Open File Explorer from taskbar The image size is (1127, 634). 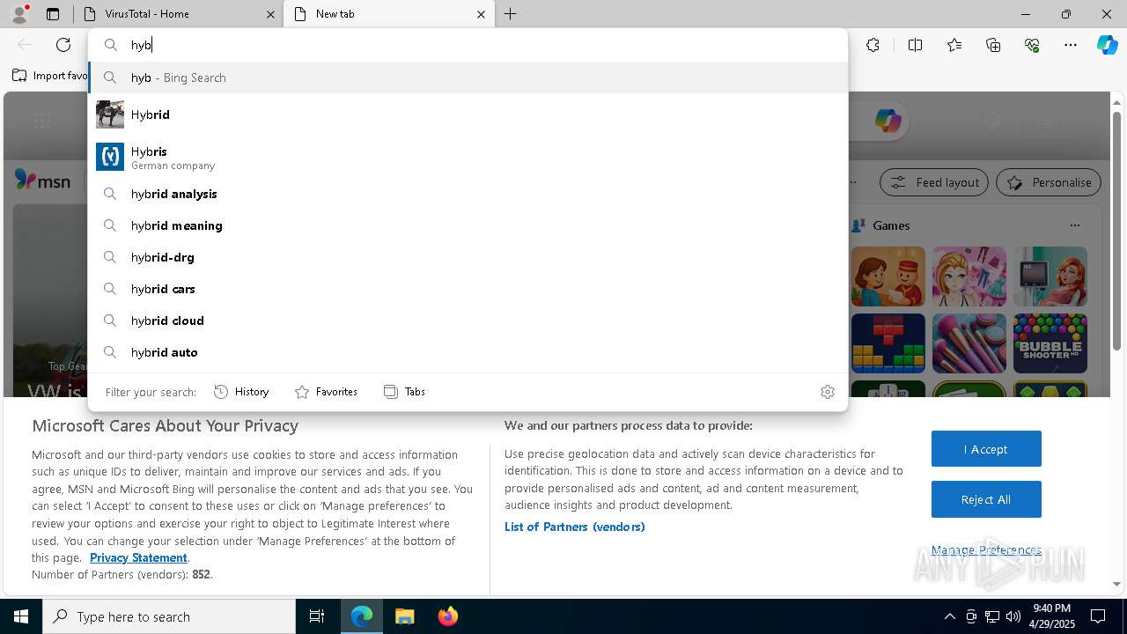(x=404, y=616)
